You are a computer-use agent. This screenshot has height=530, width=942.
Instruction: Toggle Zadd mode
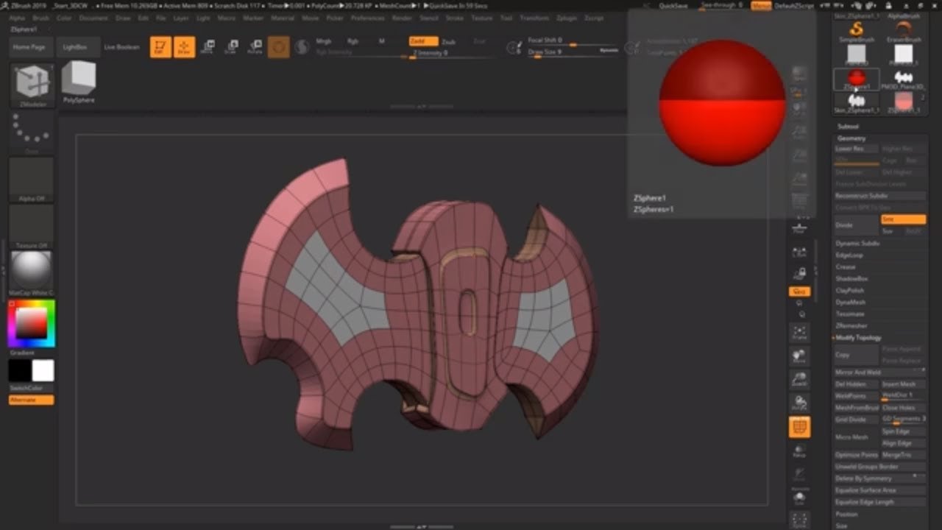(423, 42)
